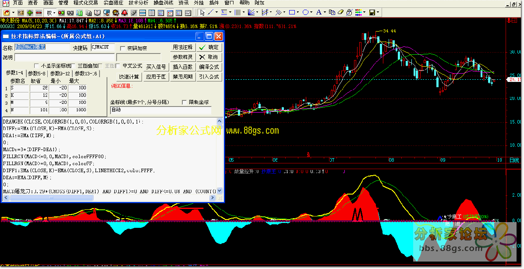Open dropdown arrow next to save icon
The width and height of the screenshot is (524, 269).
click(x=378, y=13)
